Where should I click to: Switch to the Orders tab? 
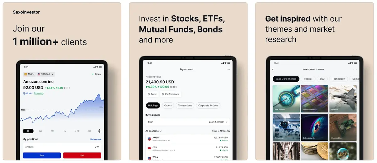point(168,106)
